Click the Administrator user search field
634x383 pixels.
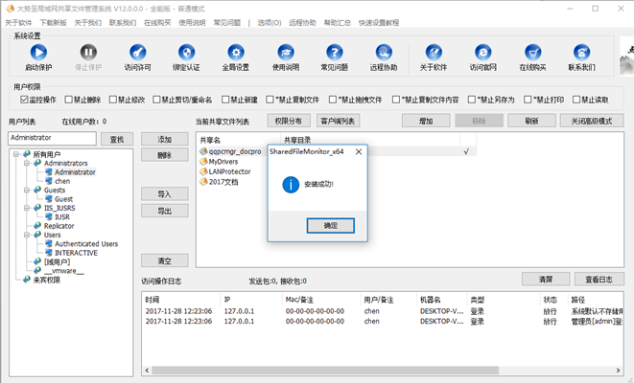[51, 139]
